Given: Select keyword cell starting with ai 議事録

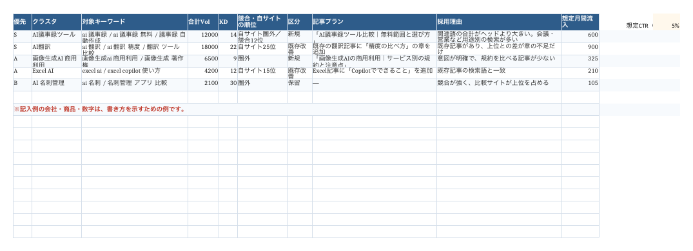Looking at the screenshot, I should [x=134, y=37].
